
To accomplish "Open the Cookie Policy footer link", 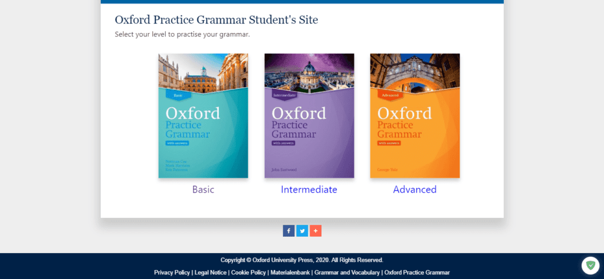I will click(248, 273).
